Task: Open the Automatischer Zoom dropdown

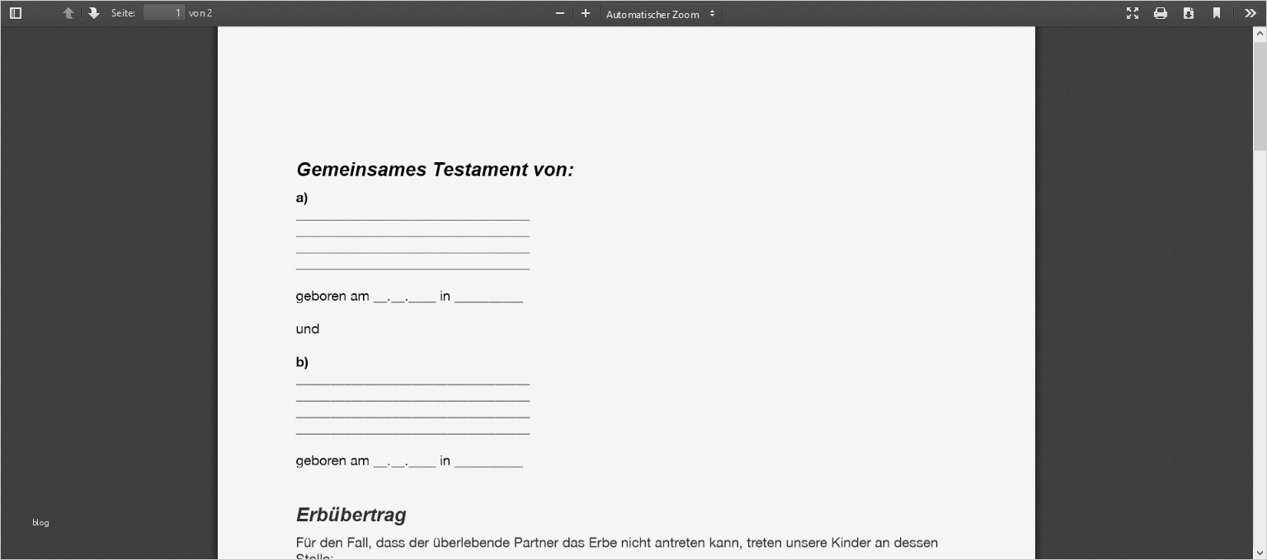Action: point(658,13)
